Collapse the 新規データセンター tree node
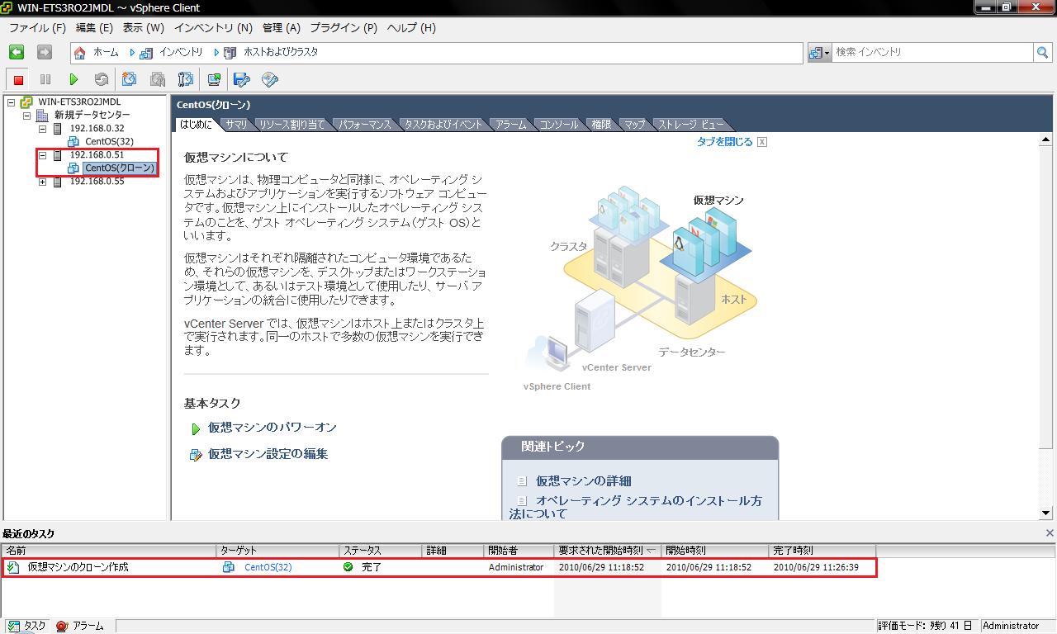1057x634 pixels. 26,116
